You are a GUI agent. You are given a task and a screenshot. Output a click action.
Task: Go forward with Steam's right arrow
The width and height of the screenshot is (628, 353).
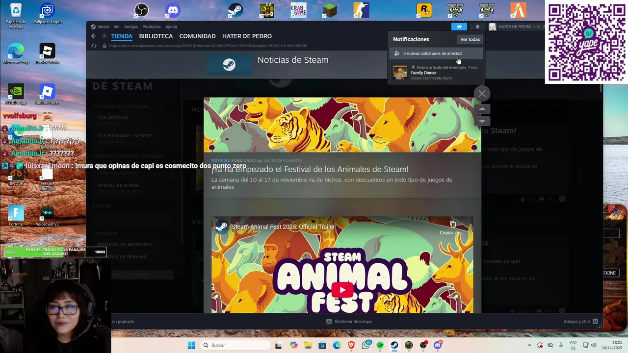point(104,36)
